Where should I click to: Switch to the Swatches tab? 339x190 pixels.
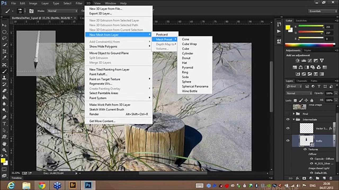coord(301,21)
